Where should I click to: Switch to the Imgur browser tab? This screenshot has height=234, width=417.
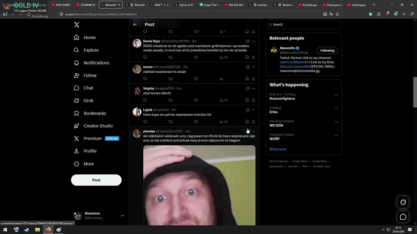210,5
